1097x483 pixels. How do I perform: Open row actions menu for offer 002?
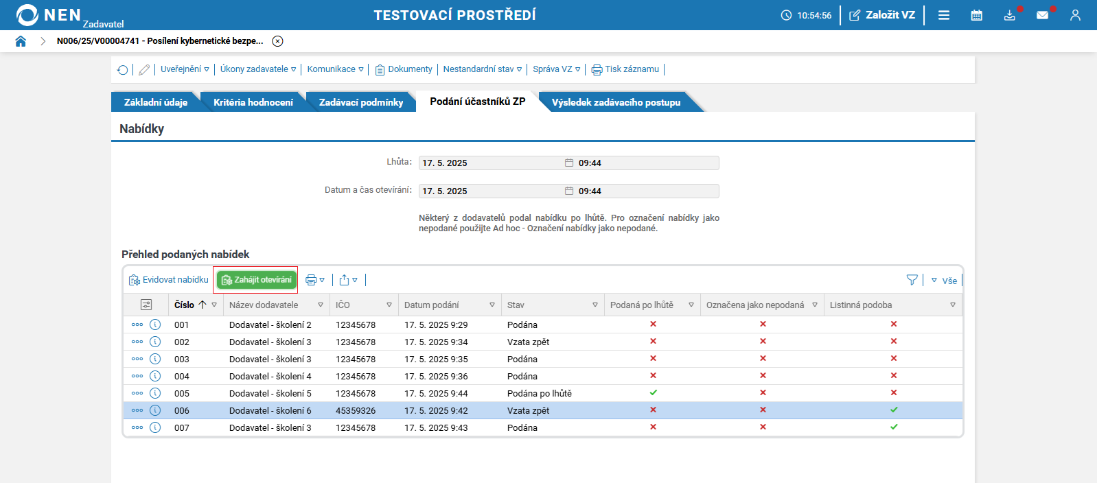point(137,342)
